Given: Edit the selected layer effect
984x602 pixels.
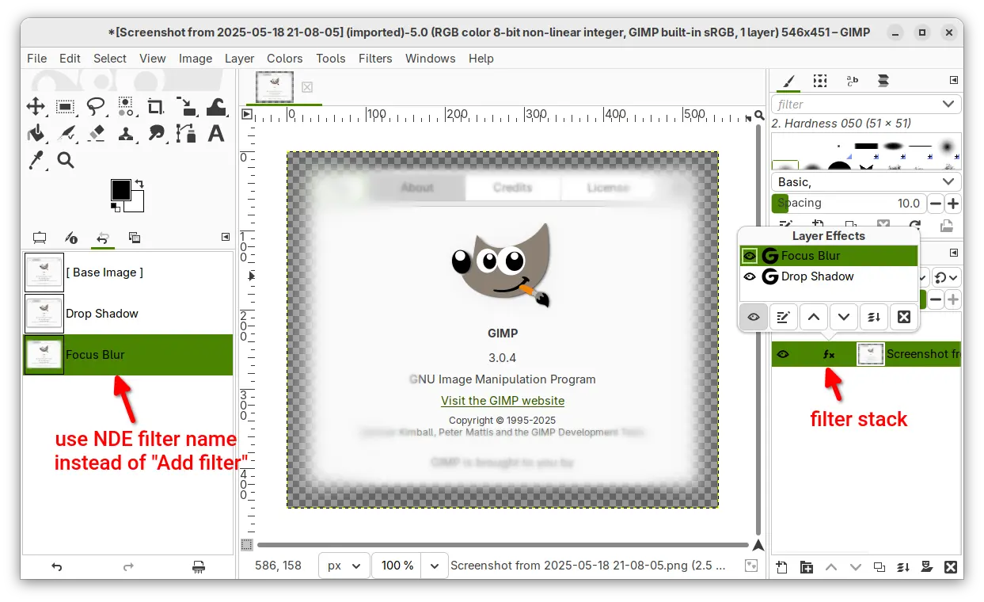Looking at the screenshot, I should 783,317.
